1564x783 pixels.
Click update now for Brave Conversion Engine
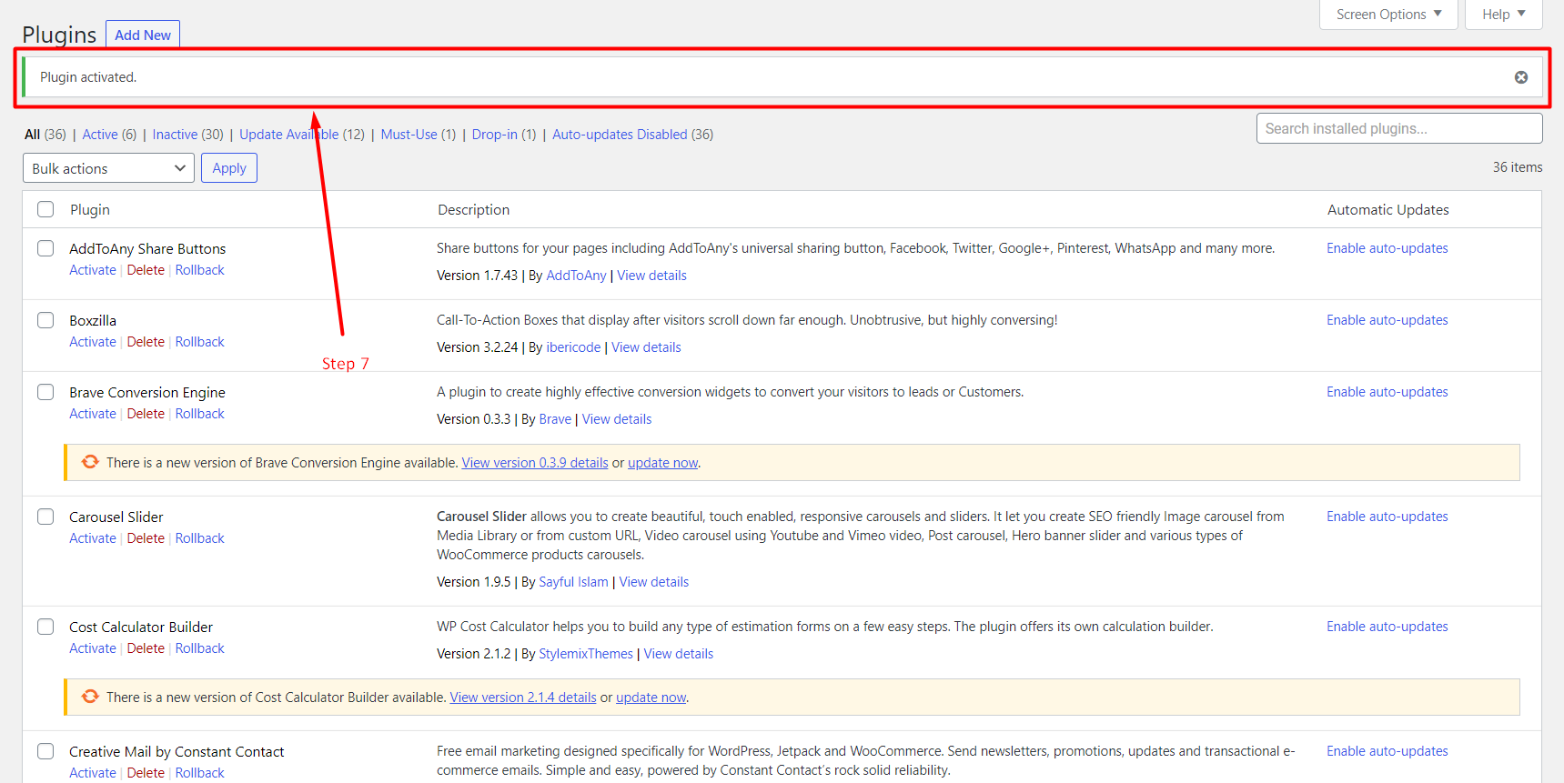663,463
